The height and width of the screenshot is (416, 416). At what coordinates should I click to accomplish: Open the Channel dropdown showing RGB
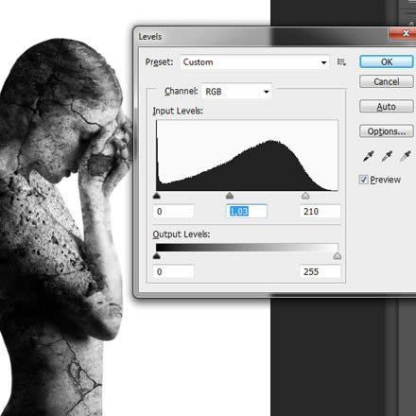[236, 92]
